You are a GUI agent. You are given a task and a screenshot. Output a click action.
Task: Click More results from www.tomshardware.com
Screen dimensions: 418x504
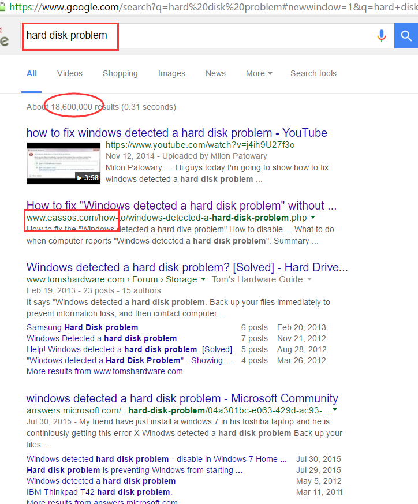click(x=105, y=371)
